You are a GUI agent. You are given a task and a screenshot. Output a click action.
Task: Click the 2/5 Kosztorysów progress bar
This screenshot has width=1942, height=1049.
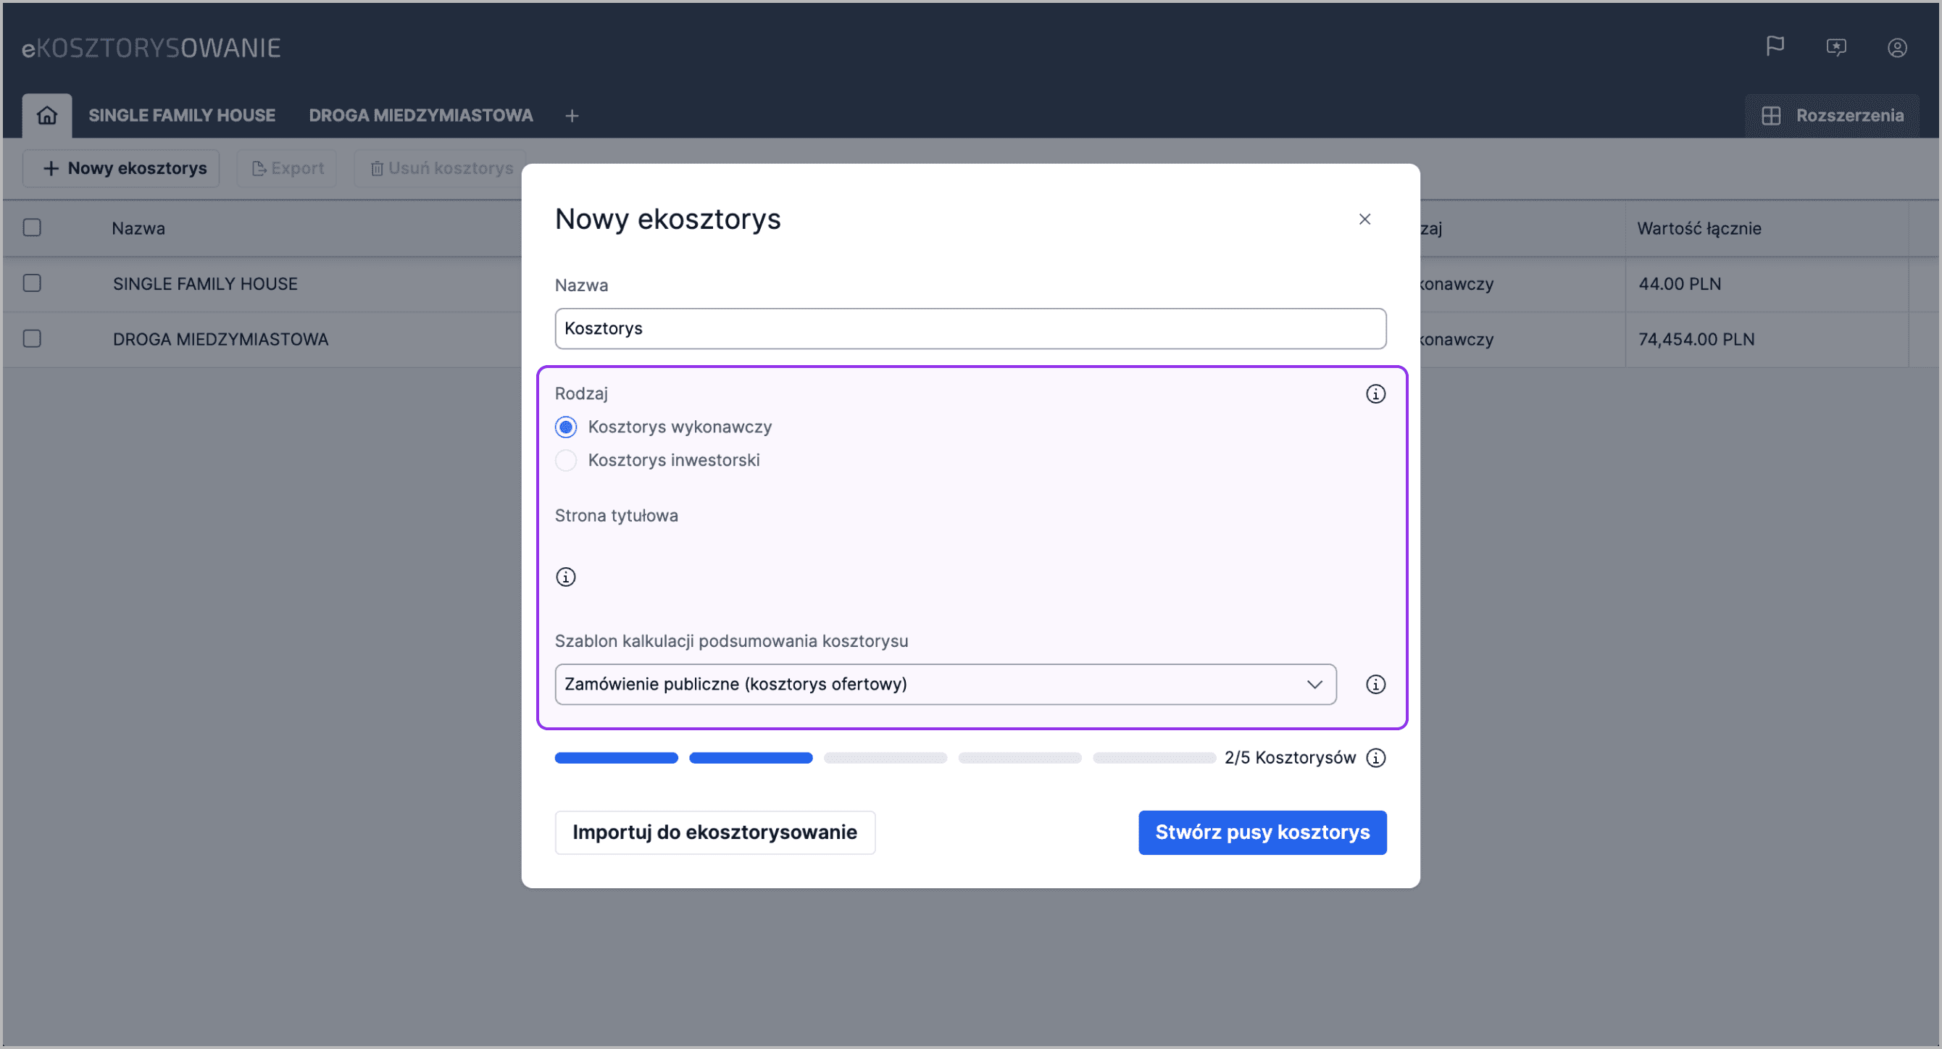[x=885, y=758]
